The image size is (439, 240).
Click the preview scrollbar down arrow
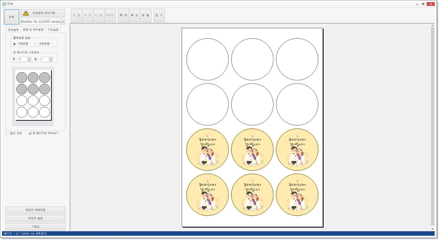(432, 229)
